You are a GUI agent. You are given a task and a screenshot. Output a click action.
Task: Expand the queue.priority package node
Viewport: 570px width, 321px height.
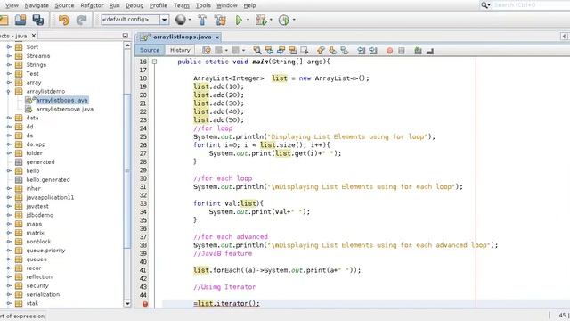[x=9, y=251]
